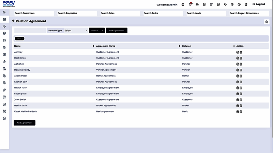This screenshot has width=273, height=153.
Task: Click round action icon in Akash Patel row
Action: point(238,76)
